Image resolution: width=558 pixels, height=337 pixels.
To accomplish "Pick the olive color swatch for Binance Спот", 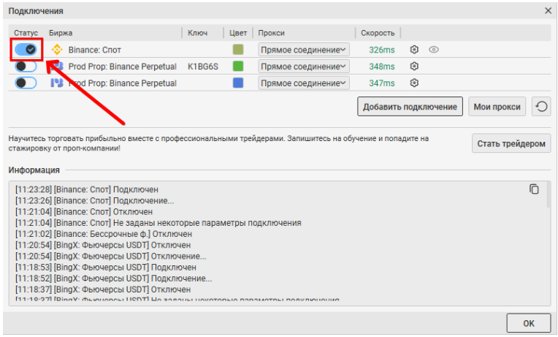I will coord(237,50).
